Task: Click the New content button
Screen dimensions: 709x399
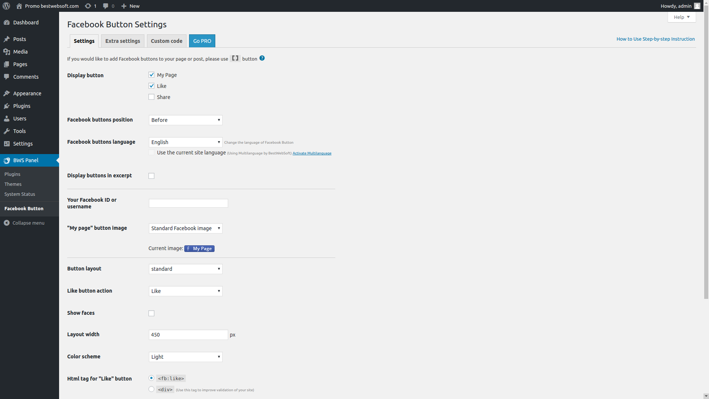Action: pos(130,6)
